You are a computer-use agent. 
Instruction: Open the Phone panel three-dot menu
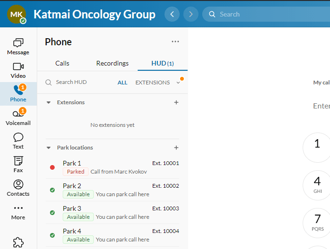(x=175, y=41)
